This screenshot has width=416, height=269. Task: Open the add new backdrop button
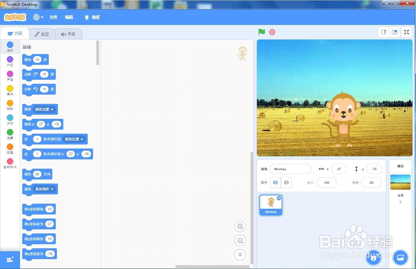(401, 257)
